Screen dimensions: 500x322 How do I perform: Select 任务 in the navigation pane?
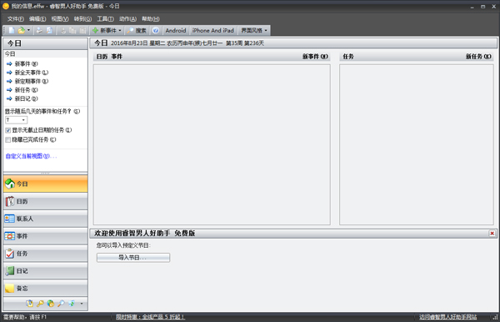[x=45, y=254]
